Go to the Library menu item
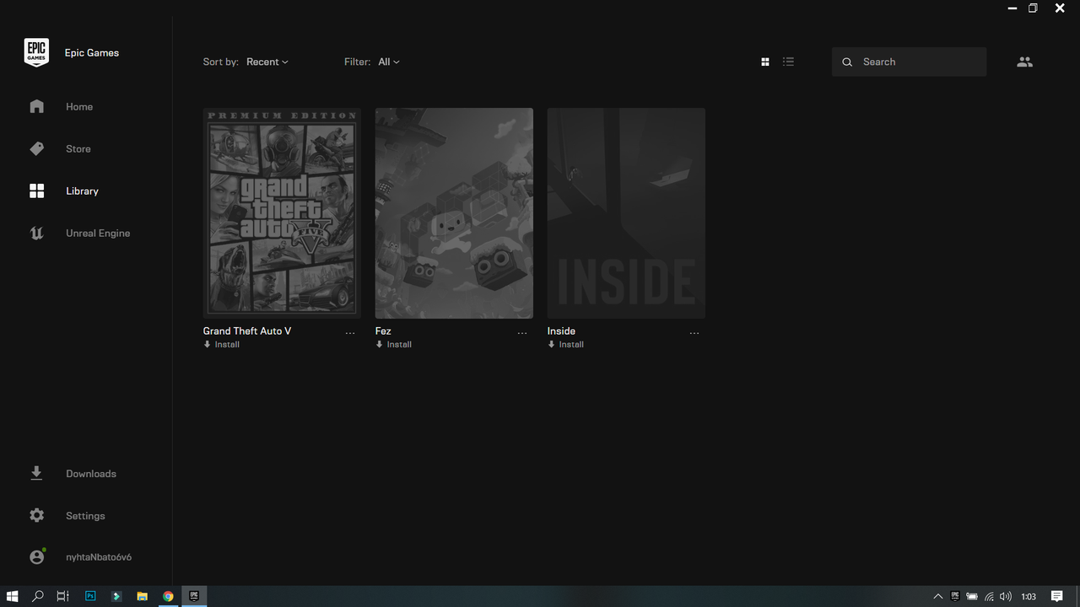The width and height of the screenshot is (1080, 607). click(x=83, y=191)
